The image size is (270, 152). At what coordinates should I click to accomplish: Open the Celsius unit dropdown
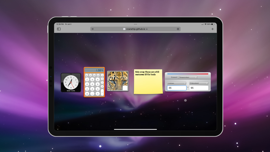point(177,83)
